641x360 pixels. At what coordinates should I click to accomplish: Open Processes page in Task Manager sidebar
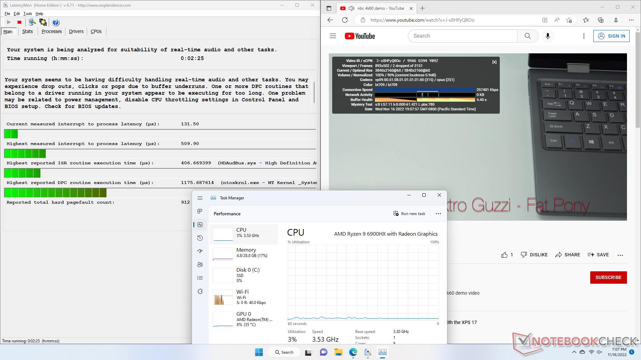[200, 211]
